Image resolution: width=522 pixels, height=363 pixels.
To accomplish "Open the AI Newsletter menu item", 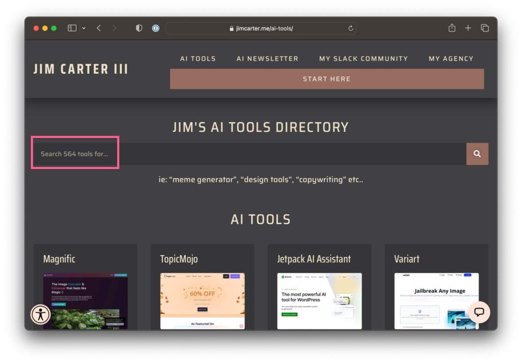I will [267, 59].
